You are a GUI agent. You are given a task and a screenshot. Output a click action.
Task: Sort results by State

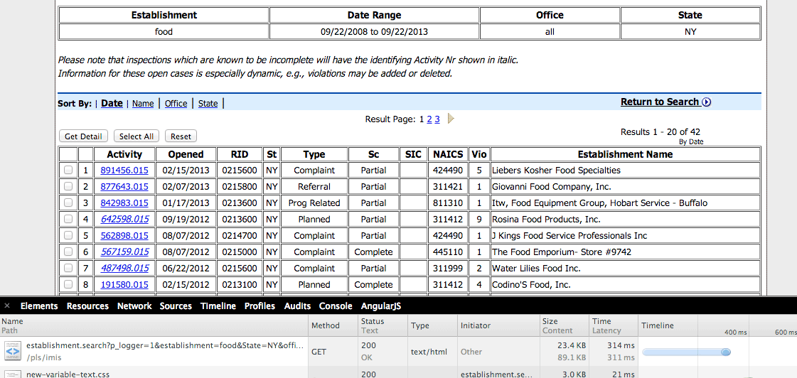pyautogui.click(x=208, y=104)
